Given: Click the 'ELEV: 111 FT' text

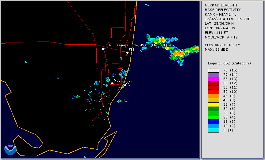Looking at the screenshot, I should tap(216, 33).
